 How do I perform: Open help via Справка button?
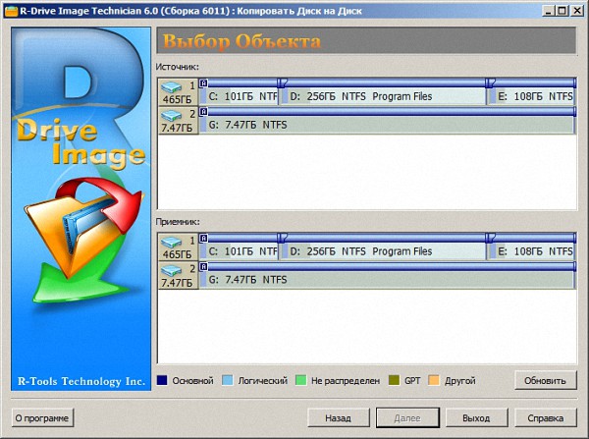pos(539,418)
